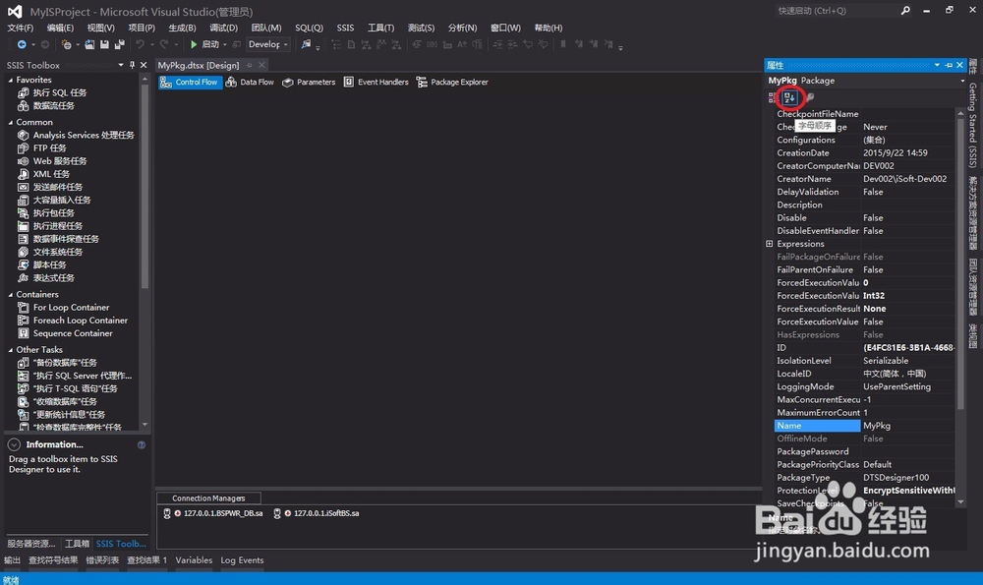Open the 文件(F) menu
Viewport: 983px width, 585px height.
point(20,28)
